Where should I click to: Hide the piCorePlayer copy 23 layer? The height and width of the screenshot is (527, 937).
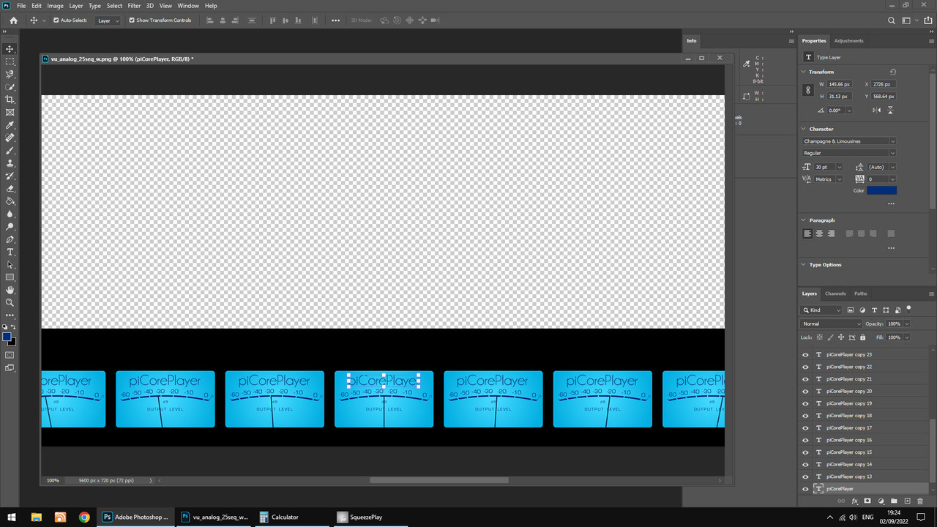click(806, 354)
